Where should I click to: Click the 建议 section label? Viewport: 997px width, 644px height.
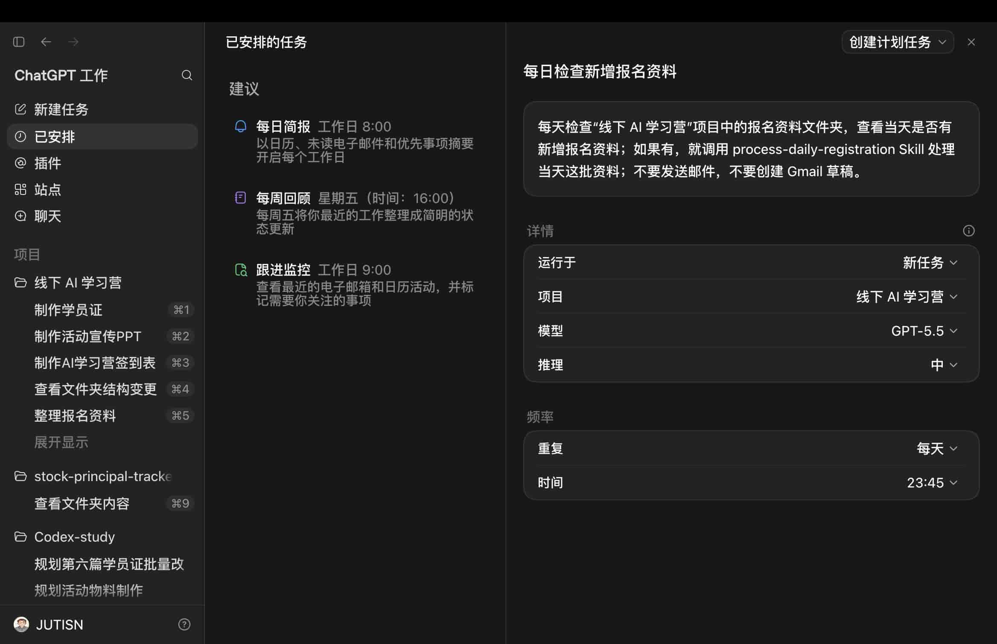244,89
